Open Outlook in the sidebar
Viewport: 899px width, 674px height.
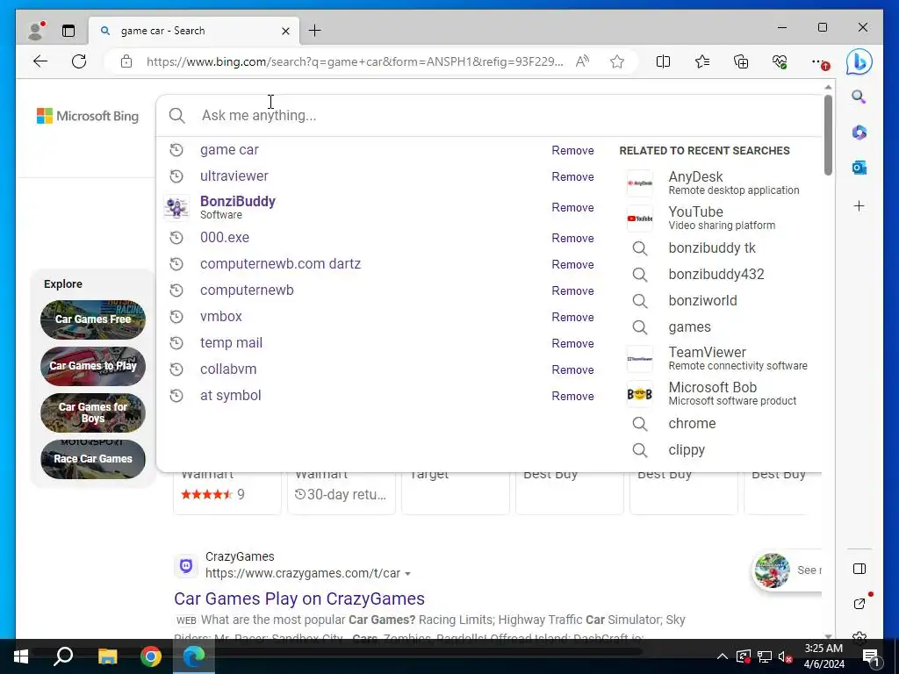(859, 168)
